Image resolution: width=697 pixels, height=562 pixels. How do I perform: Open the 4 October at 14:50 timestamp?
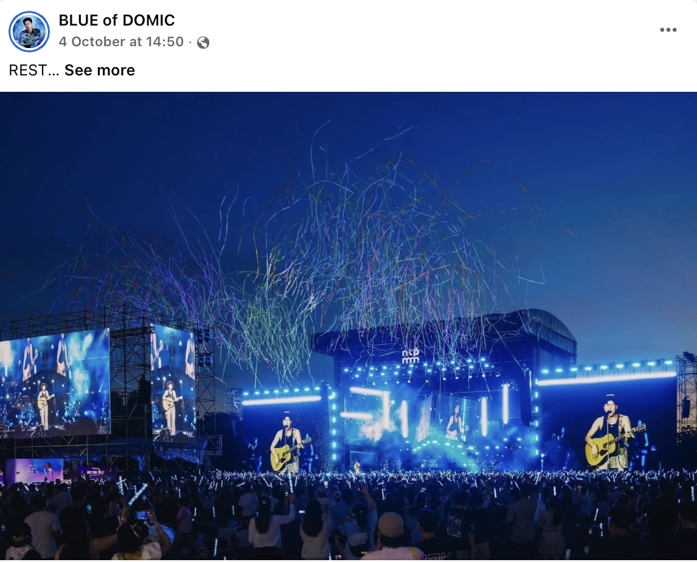121,41
